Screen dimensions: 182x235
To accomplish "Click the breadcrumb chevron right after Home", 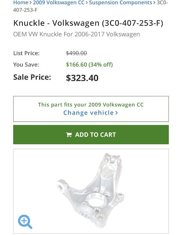I will coord(31,3).
